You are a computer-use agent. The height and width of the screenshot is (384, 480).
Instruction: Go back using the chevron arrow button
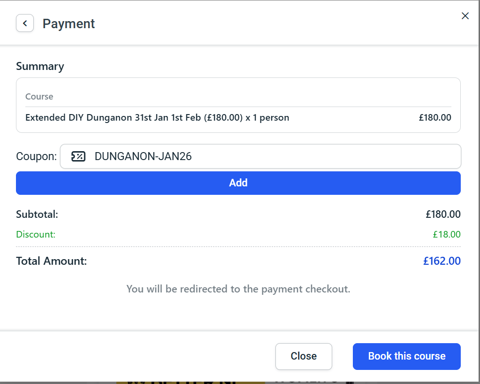[25, 23]
